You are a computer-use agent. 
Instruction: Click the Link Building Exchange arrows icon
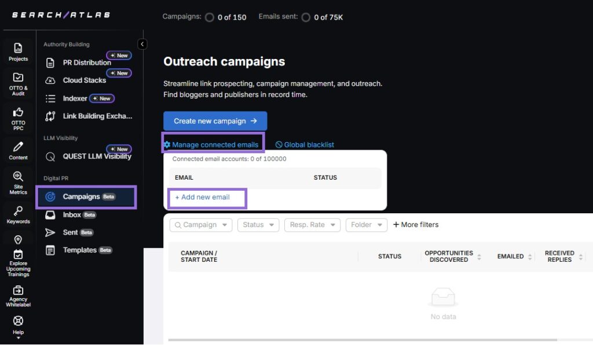[x=50, y=116]
